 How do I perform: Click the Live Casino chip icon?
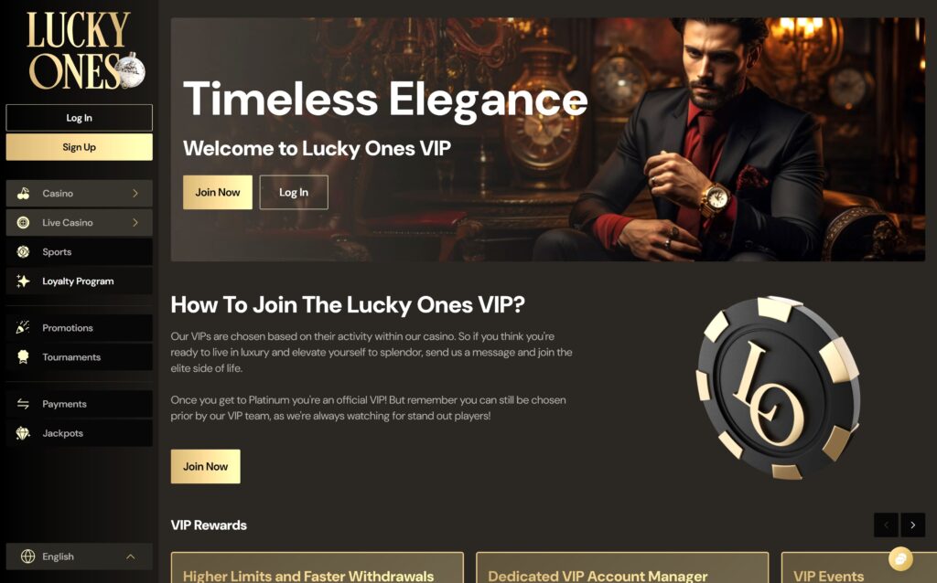(23, 223)
